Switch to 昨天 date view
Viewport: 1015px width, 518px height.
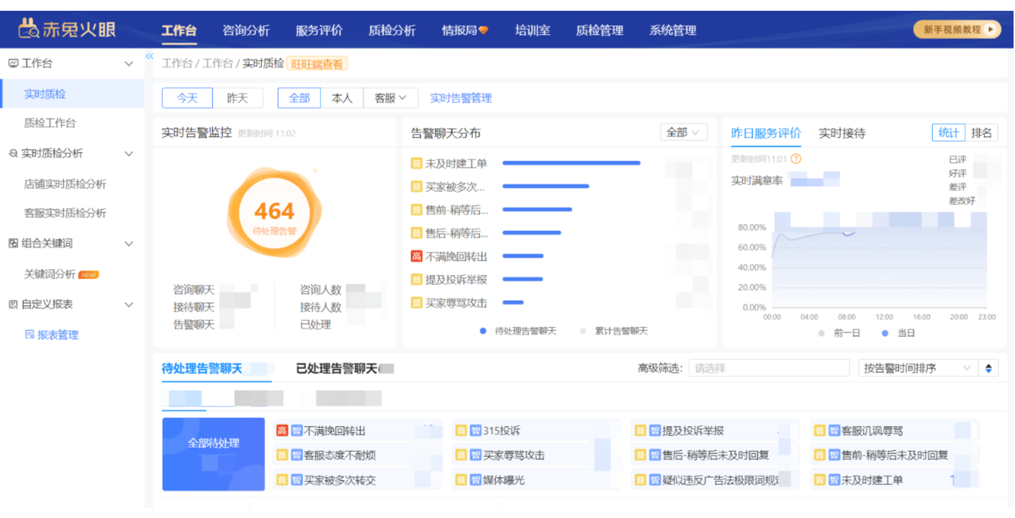point(238,98)
